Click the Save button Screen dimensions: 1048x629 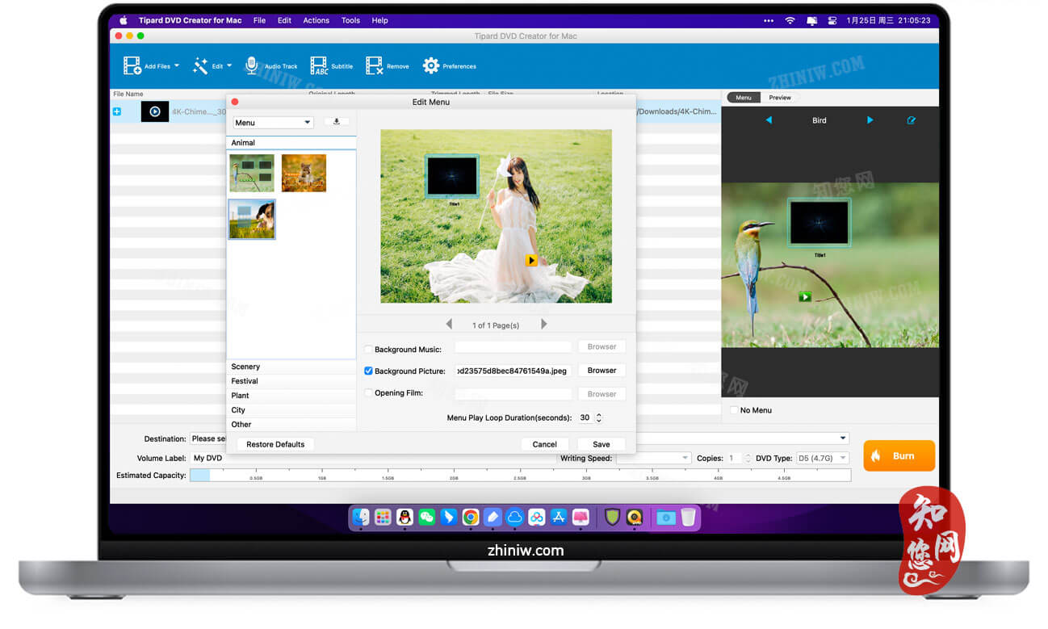602,444
